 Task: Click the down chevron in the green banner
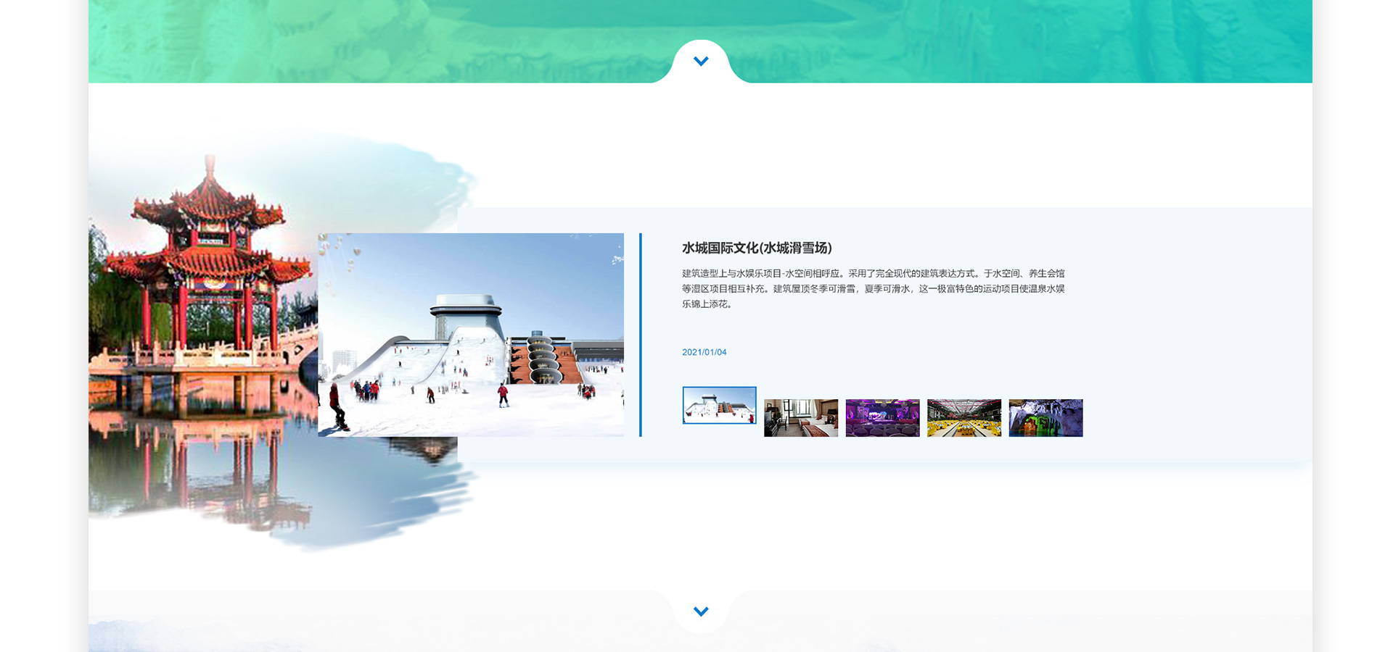point(701,62)
